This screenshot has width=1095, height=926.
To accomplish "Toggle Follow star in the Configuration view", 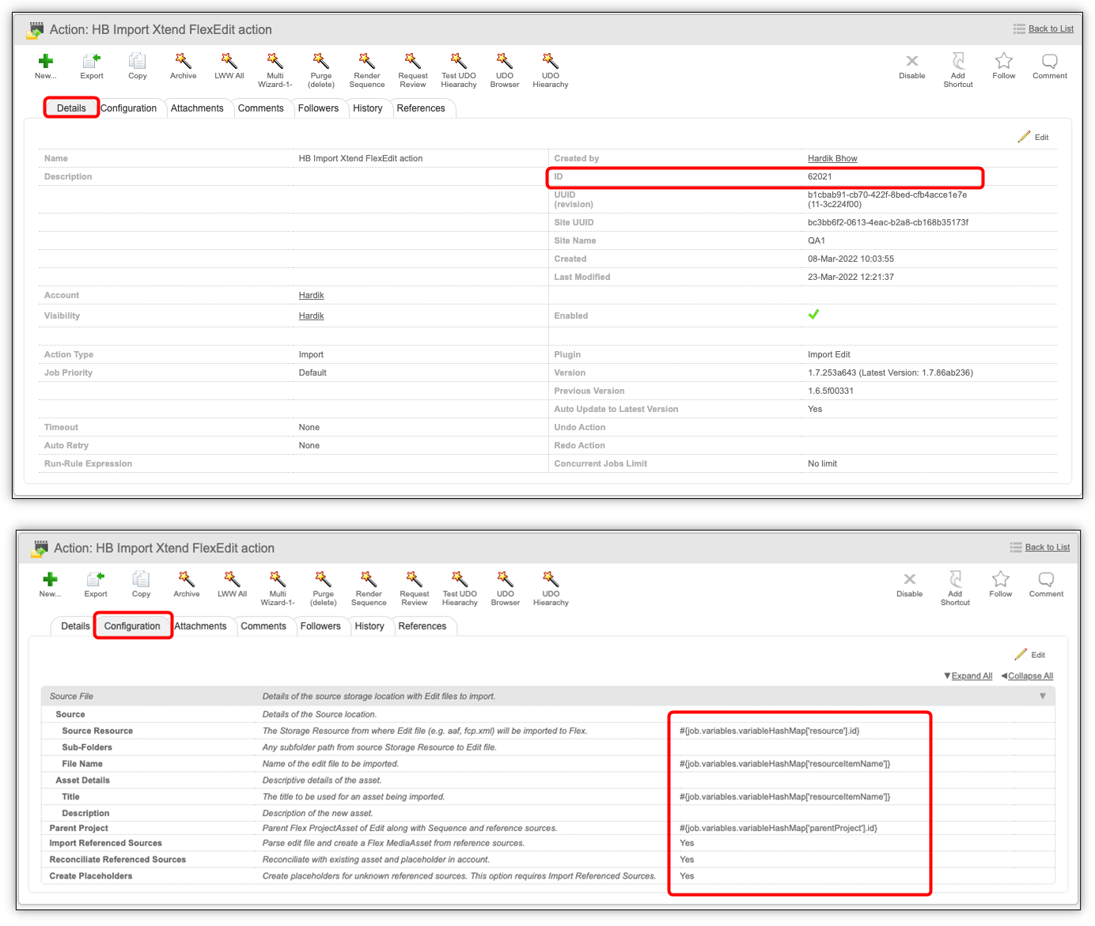I will 1000,580.
